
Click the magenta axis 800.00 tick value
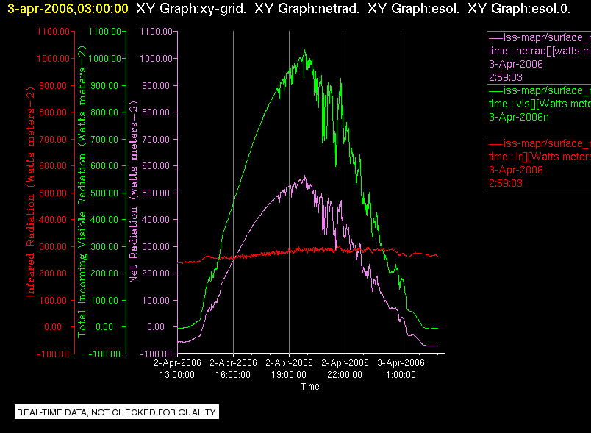156,112
